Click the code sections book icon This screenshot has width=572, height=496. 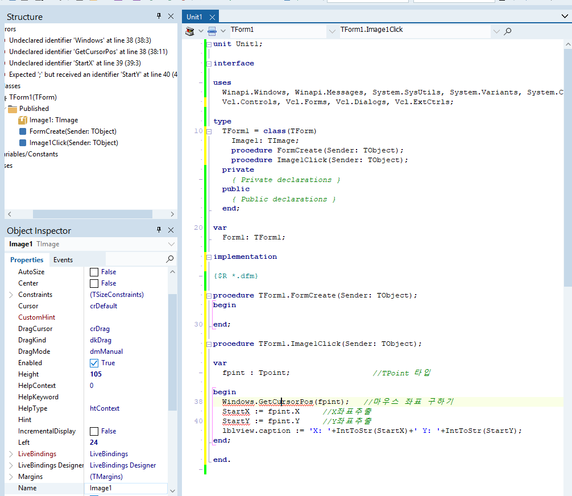coord(190,31)
